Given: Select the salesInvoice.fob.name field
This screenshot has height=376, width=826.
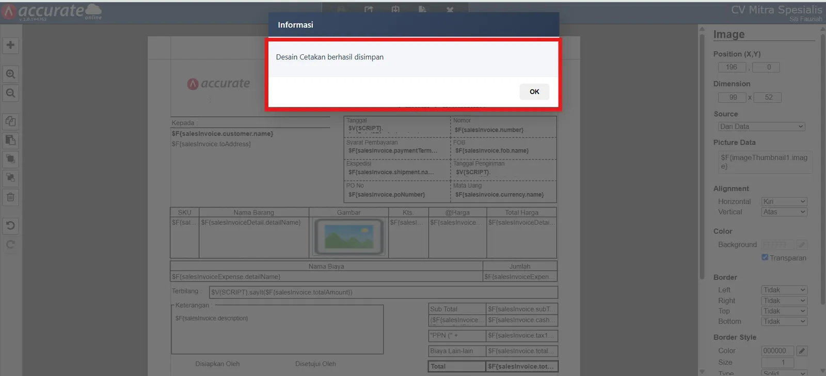Looking at the screenshot, I should tap(492, 151).
